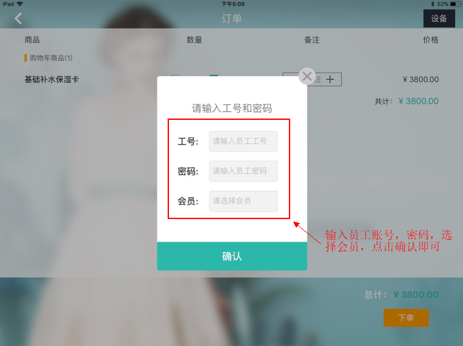The height and width of the screenshot is (346, 463).
Task: Open the 设备 device button
Action: (439, 19)
